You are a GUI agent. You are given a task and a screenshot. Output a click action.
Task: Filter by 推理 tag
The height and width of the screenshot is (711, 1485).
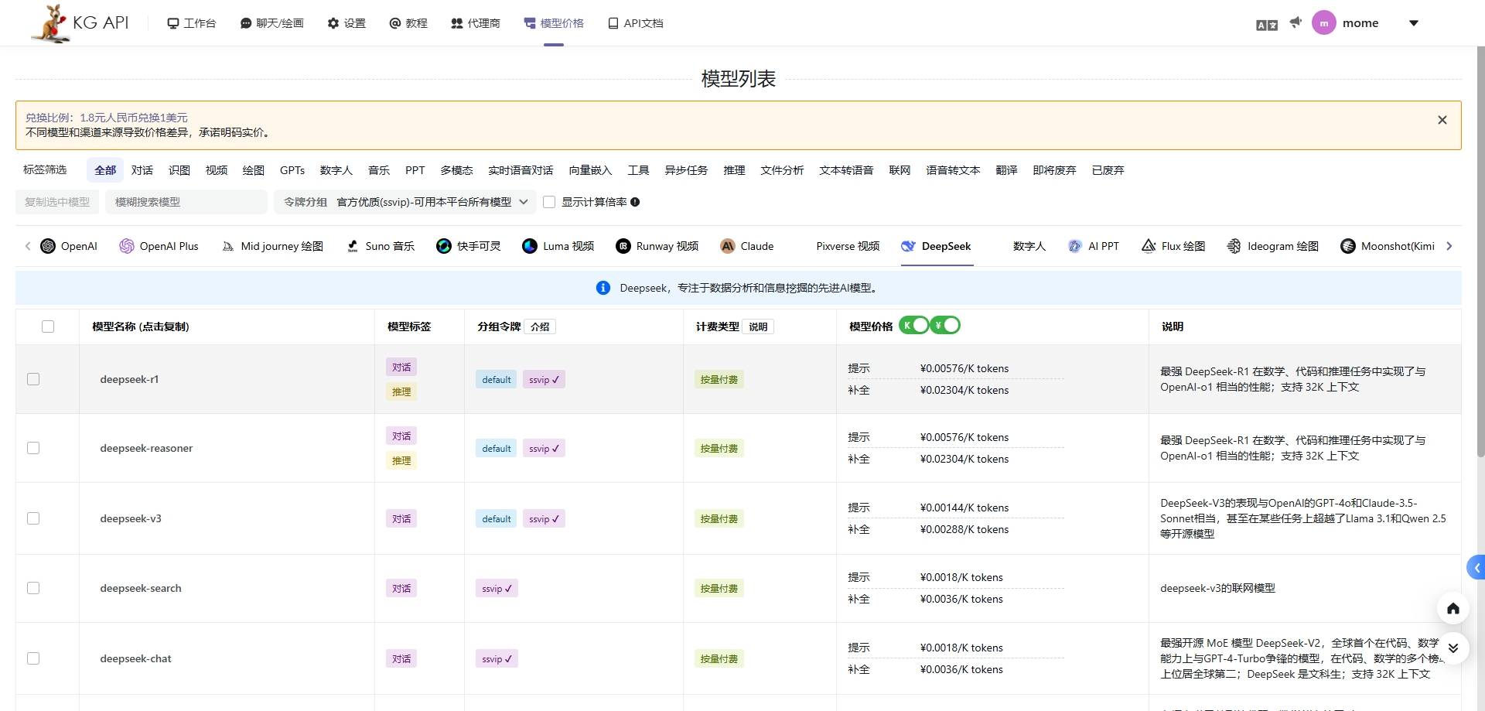click(734, 170)
